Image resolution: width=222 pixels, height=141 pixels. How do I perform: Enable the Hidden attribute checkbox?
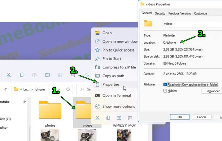[x=165, y=91]
